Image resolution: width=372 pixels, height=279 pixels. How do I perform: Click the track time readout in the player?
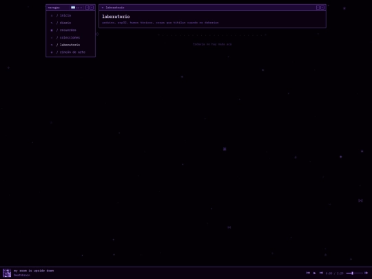(x=334, y=273)
